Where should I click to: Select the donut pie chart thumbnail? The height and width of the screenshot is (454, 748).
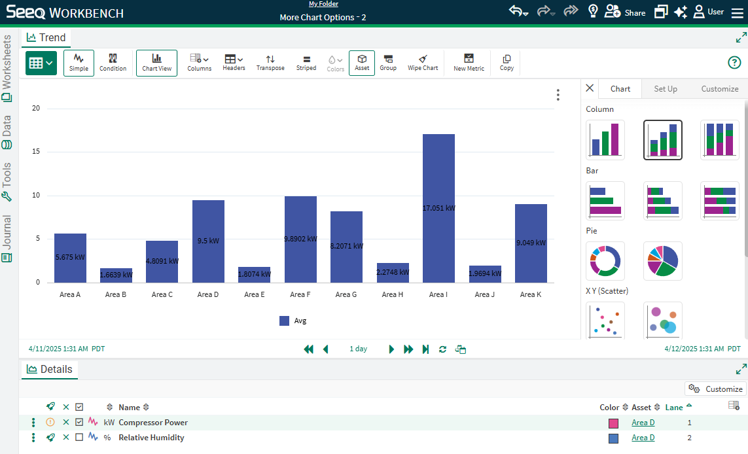605,260
